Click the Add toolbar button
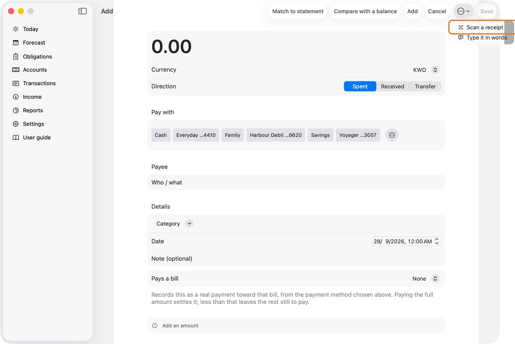 point(412,11)
